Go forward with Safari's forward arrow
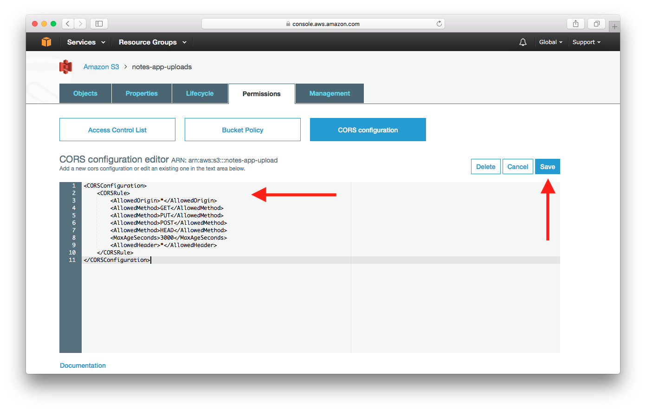This screenshot has height=411, width=646. 80,24
